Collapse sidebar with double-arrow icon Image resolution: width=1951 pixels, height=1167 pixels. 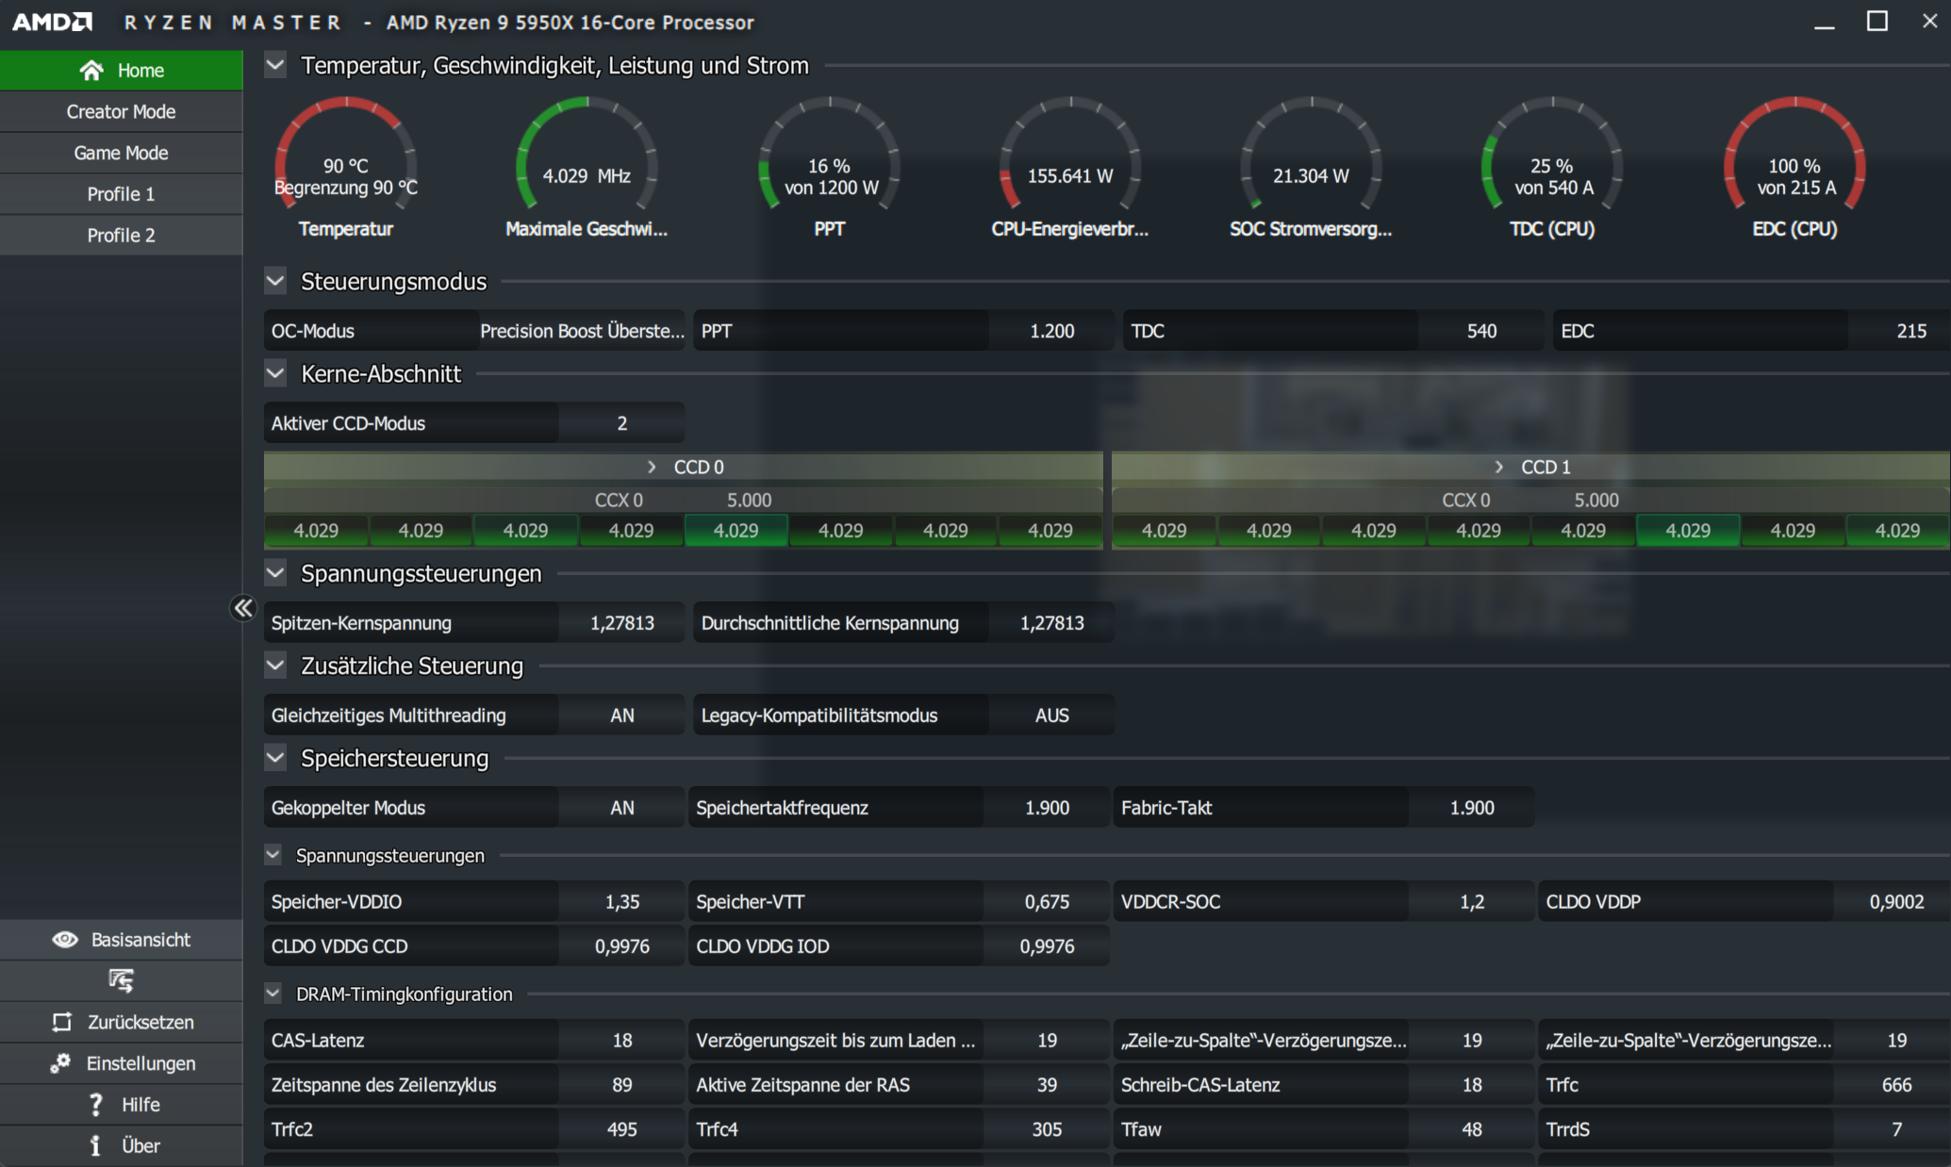coord(243,608)
